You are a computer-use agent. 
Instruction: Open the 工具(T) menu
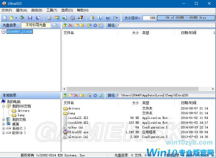click(52, 10)
